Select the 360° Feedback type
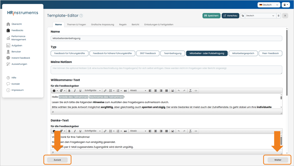 (x=148, y=53)
